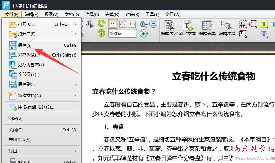
Task: Open 保存到(T) submenu entry
Action: [x=42, y=84]
